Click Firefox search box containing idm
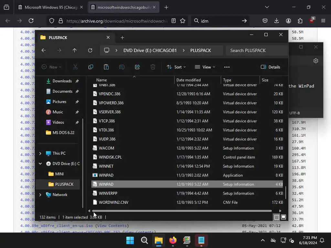This screenshot has height=248, width=331. [220, 21]
